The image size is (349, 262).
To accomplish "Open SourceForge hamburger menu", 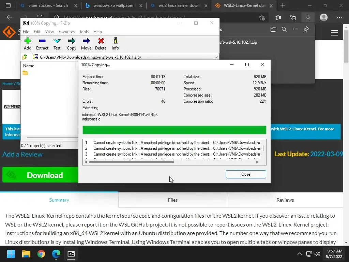I will pyautogui.click(x=335, y=33).
